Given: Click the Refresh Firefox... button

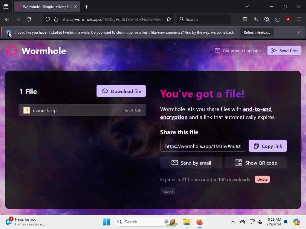Looking at the screenshot, I should point(257,33).
